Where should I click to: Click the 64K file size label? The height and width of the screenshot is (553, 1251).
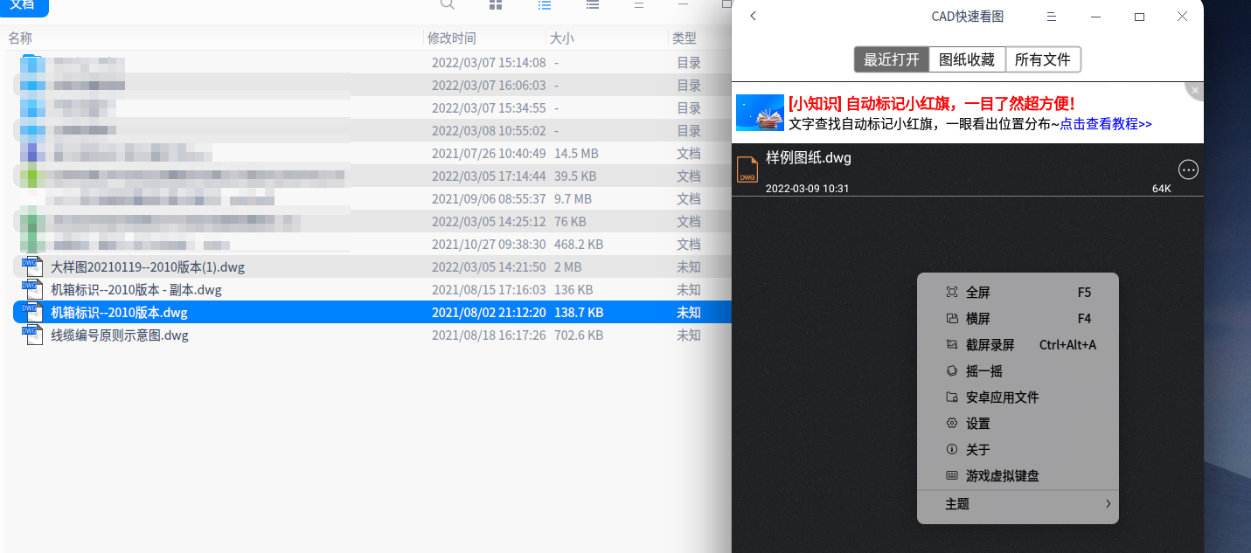[x=1161, y=189]
